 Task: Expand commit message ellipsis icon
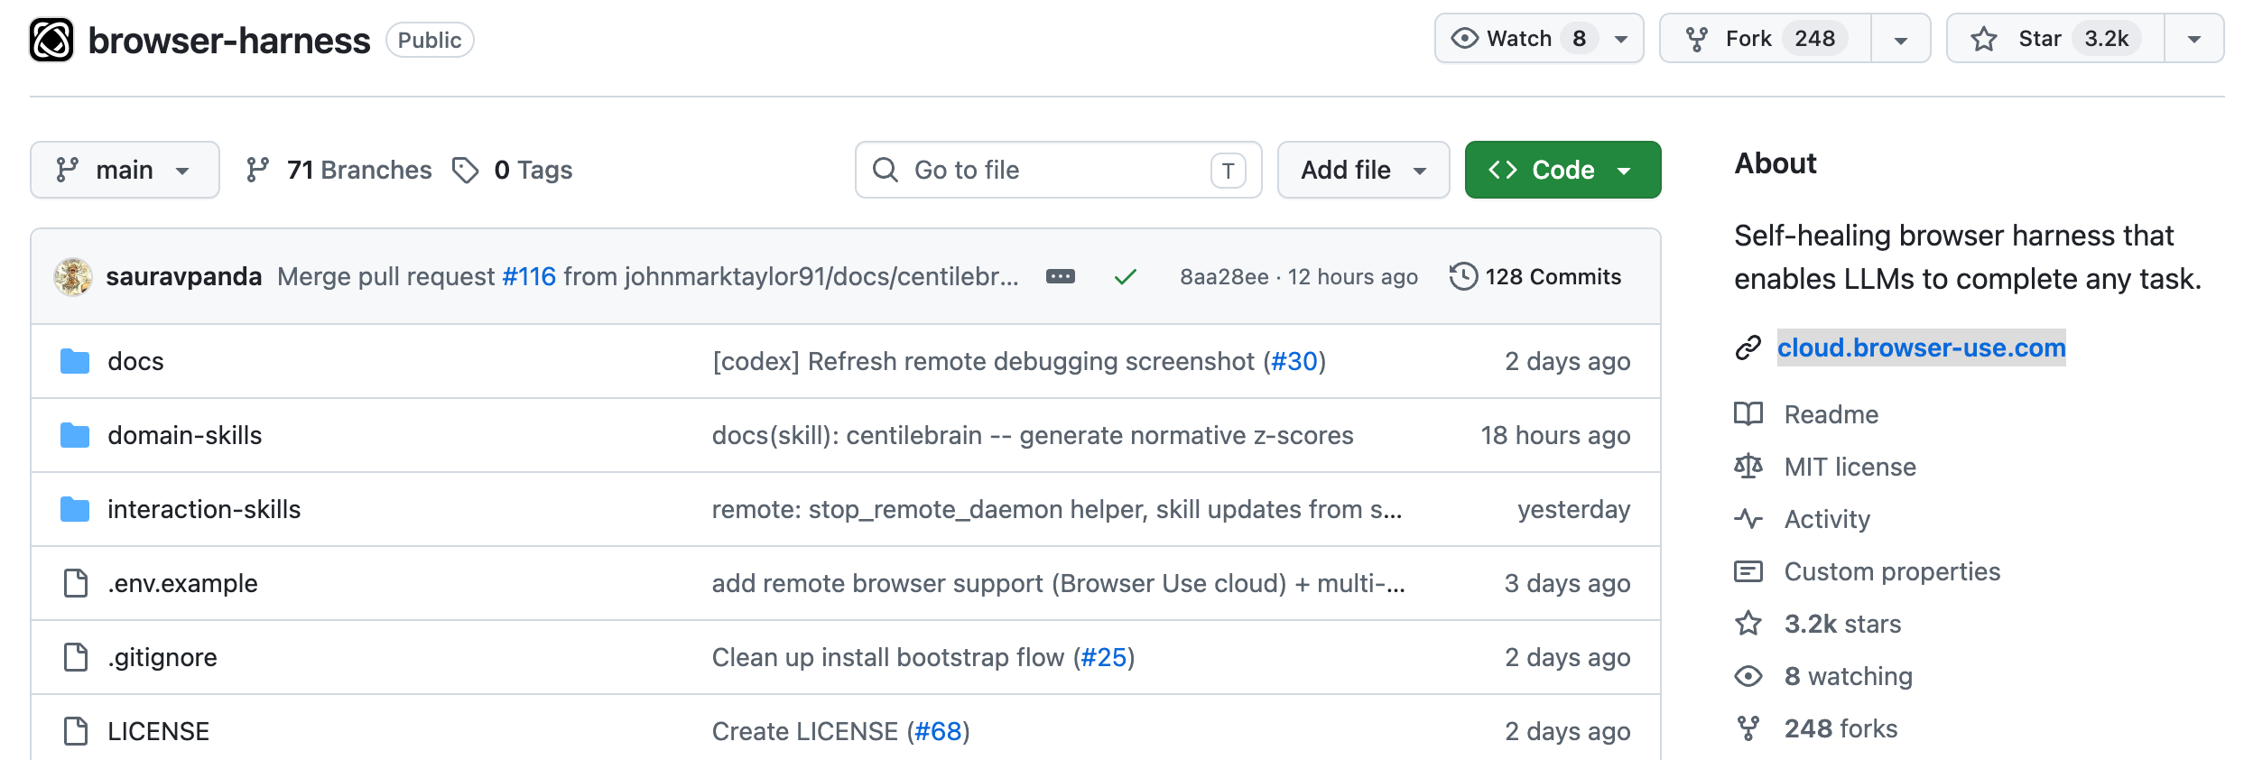click(x=1060, y=277)
